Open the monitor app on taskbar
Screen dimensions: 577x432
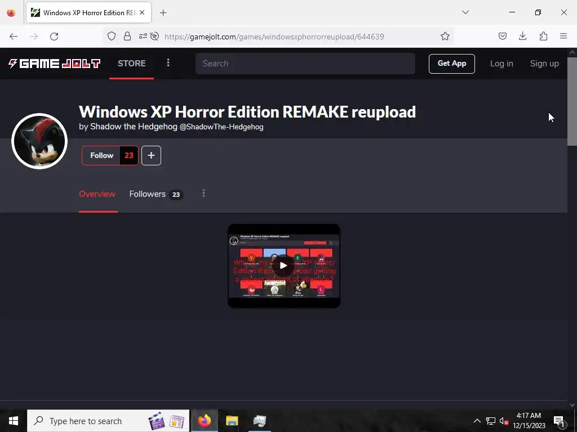pyautogui.click(x=259, y=421)
